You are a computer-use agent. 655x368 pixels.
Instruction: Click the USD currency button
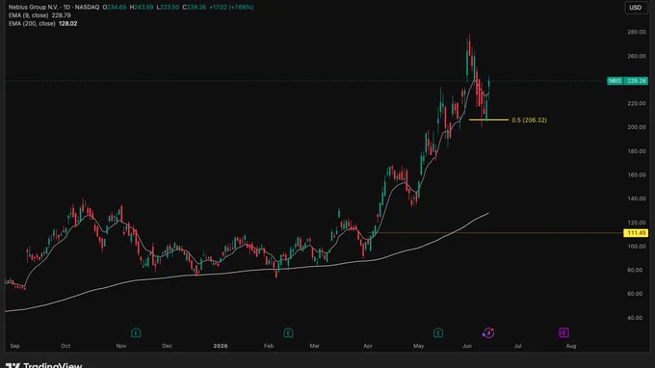(x=636, y=8)
